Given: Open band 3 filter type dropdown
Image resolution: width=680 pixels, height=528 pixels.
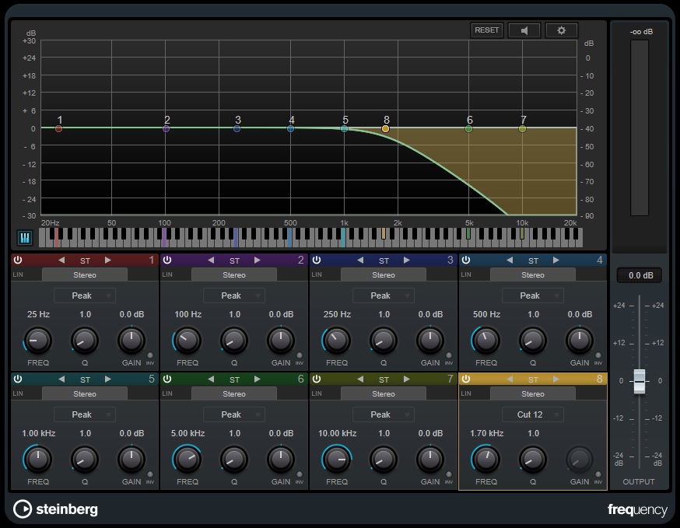Looking at the screenshot, I should 384,295.
